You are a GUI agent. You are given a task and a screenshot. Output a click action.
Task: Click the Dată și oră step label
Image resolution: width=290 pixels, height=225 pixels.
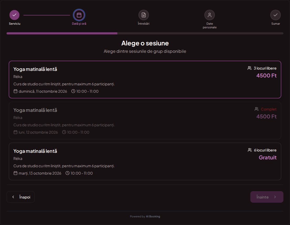[79, 24]
